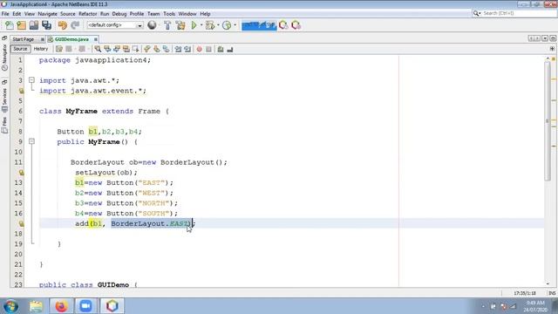558x314 pixels.
Task: Open dropdown arrow next to Profile Project
Action: click(235, 25)
